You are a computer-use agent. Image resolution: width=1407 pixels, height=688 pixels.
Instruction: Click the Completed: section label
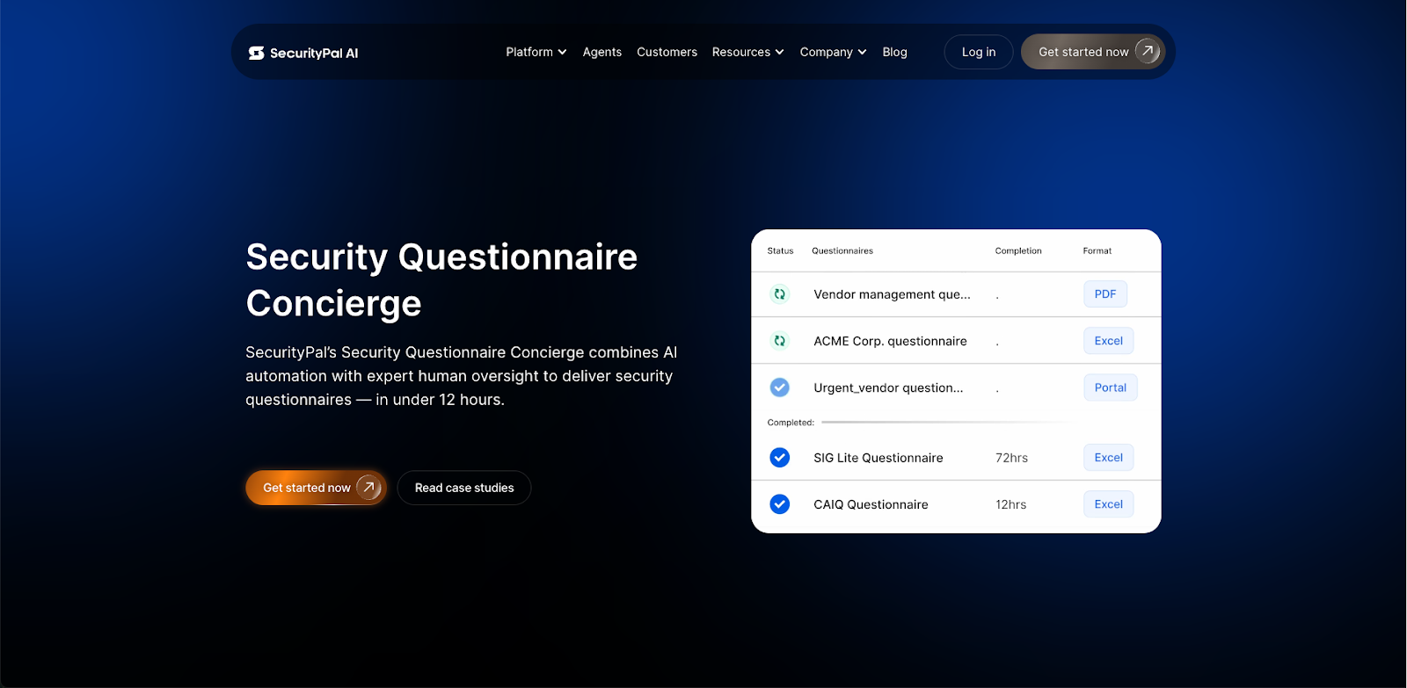pyautogui.click(x=791, y=423)
